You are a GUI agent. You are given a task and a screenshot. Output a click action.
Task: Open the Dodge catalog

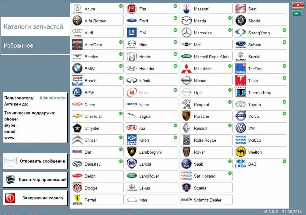coord(97,188)
